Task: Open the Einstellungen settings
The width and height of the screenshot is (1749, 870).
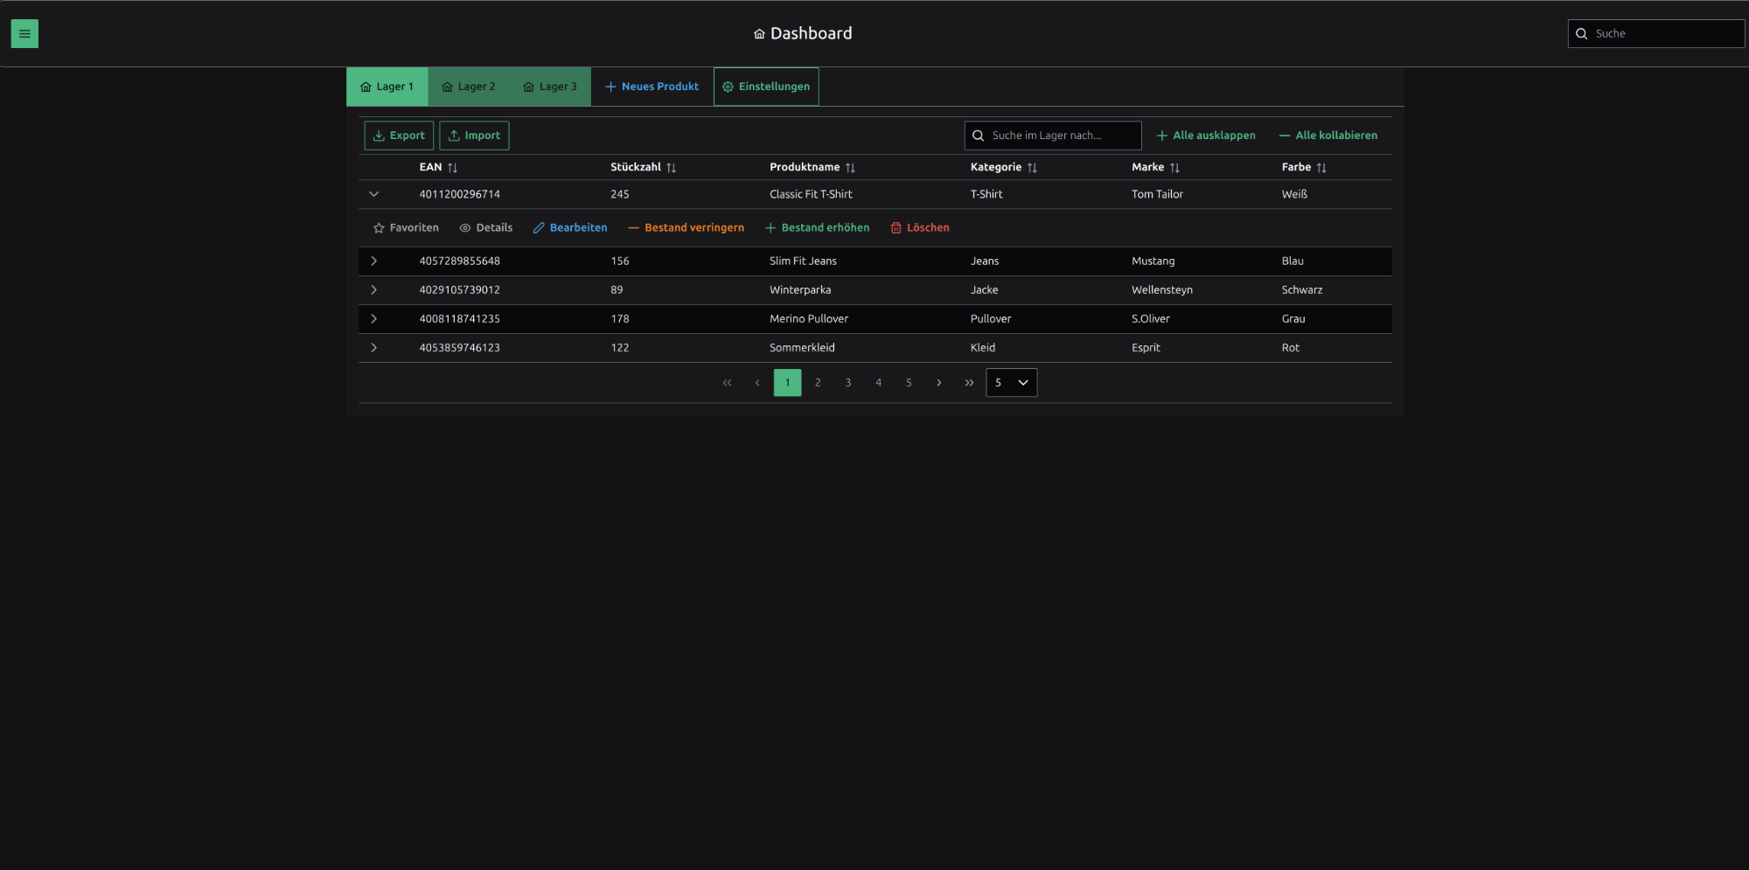Action: click(766, 87)
